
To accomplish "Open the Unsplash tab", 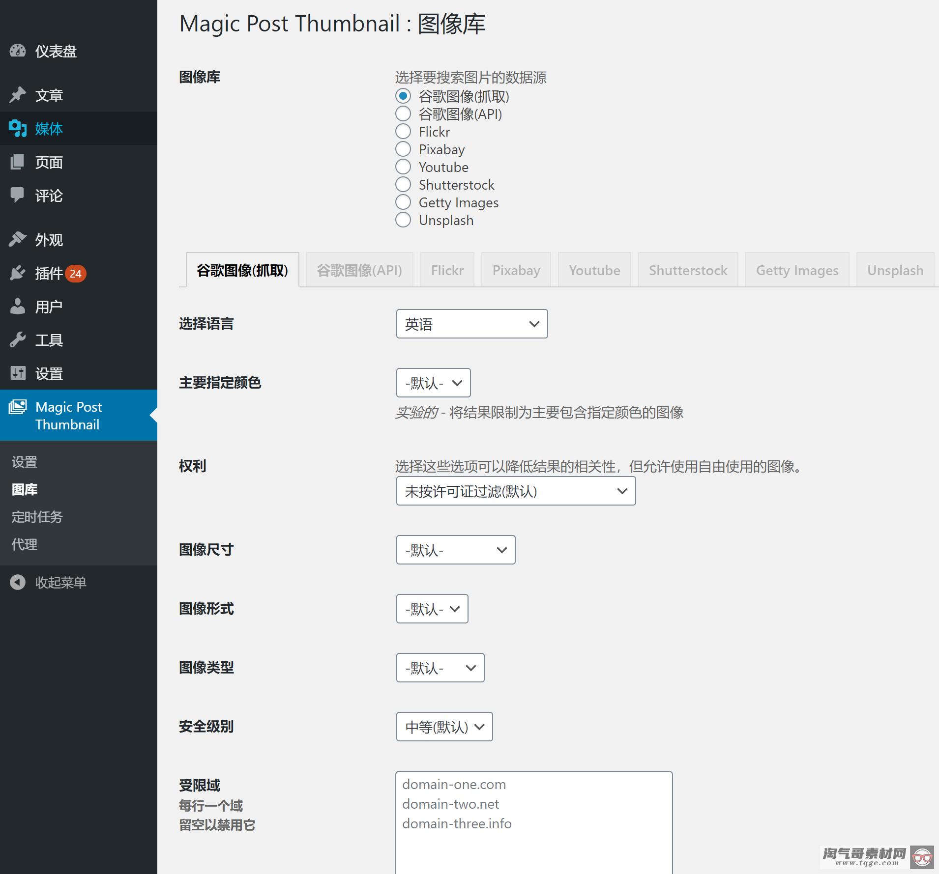I will [x=895, y=270].
